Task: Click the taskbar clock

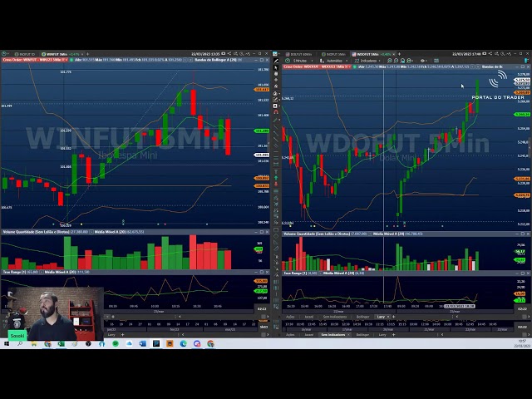Action: click(x=523, y=343)
